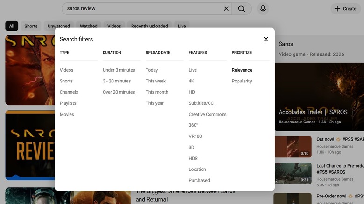Filter type by Shorts in dialog

66,81
